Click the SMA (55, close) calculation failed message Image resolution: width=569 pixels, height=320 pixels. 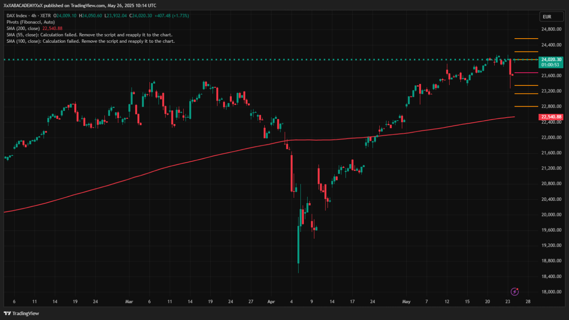(x=90, y=35)
